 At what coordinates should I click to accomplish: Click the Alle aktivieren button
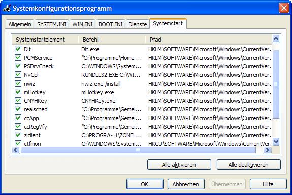point(179,165)
